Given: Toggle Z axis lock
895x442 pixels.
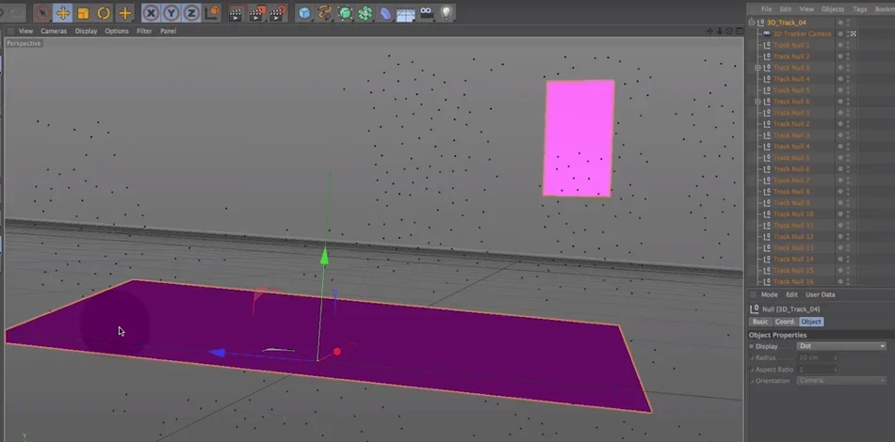Looking at the screenshot, I should pos(191,12).
